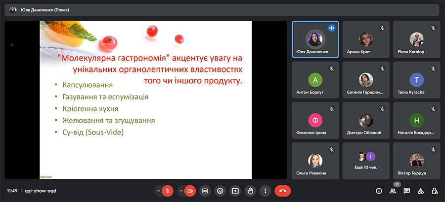The image size is (445, 202).
Task: Select Євгенія Герасим's participant tile
Action: coord(366,80)
